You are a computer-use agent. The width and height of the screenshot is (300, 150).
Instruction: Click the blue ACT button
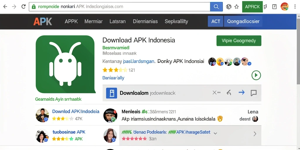click(x=216, y=21)
